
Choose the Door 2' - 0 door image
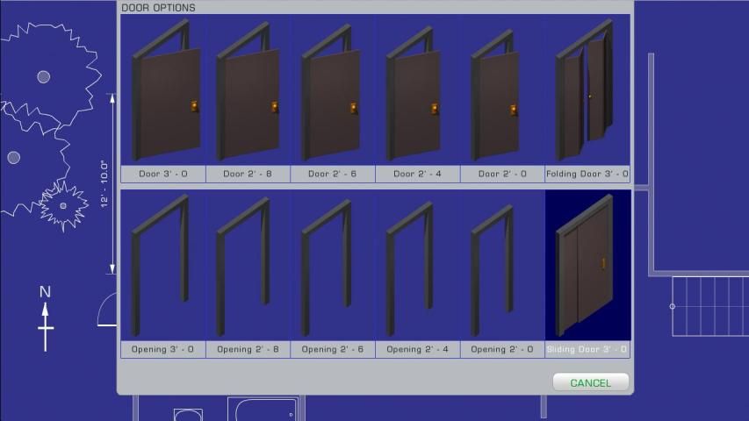501,90
